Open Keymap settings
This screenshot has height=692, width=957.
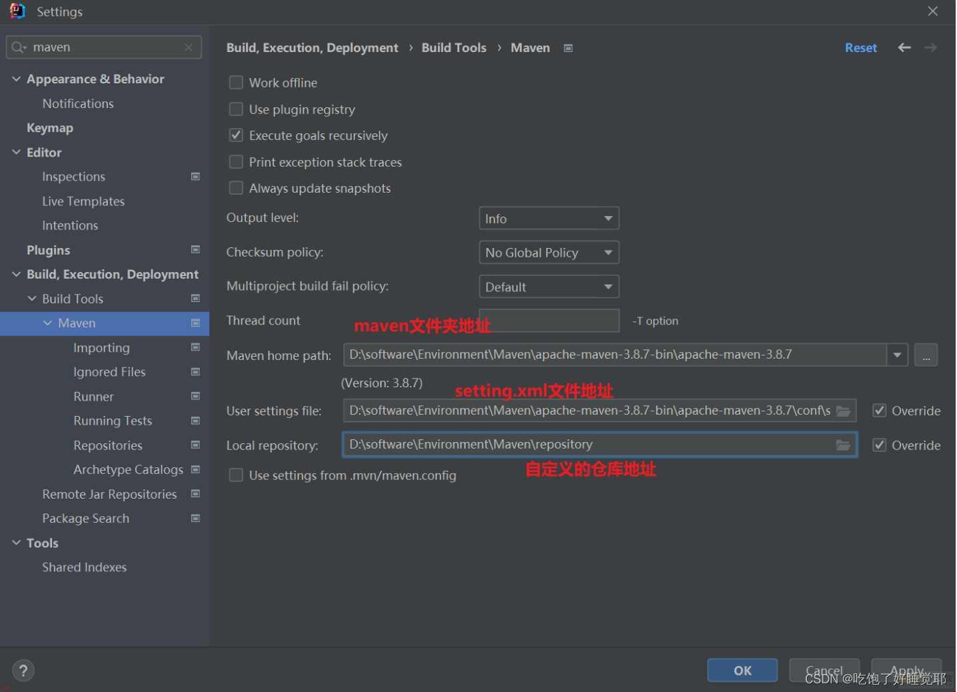[x=50, y=128]
